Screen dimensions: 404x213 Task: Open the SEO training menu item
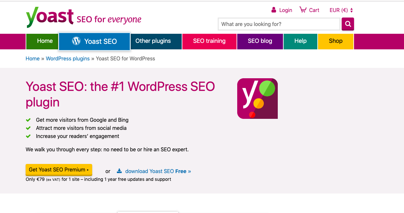[209, 41]
